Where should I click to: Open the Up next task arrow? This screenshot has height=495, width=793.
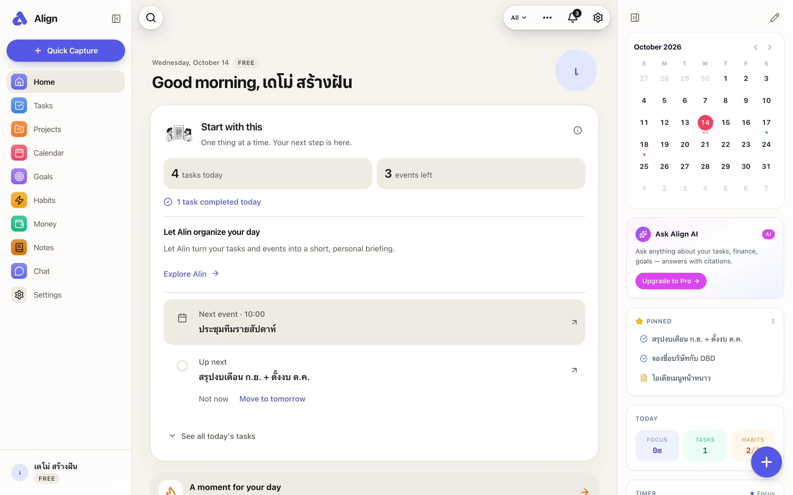[574, 370]
